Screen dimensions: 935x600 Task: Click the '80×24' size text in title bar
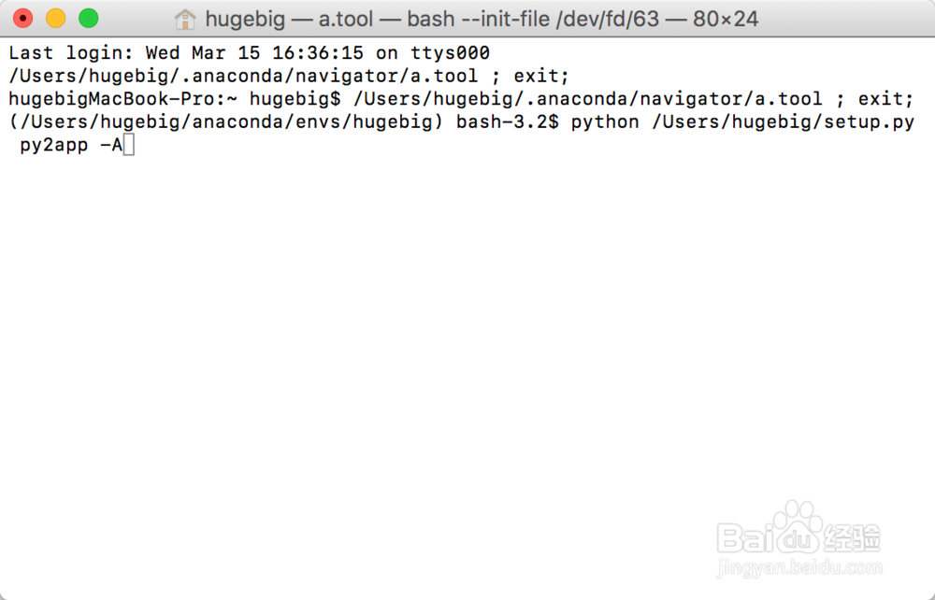coord(726,19)
